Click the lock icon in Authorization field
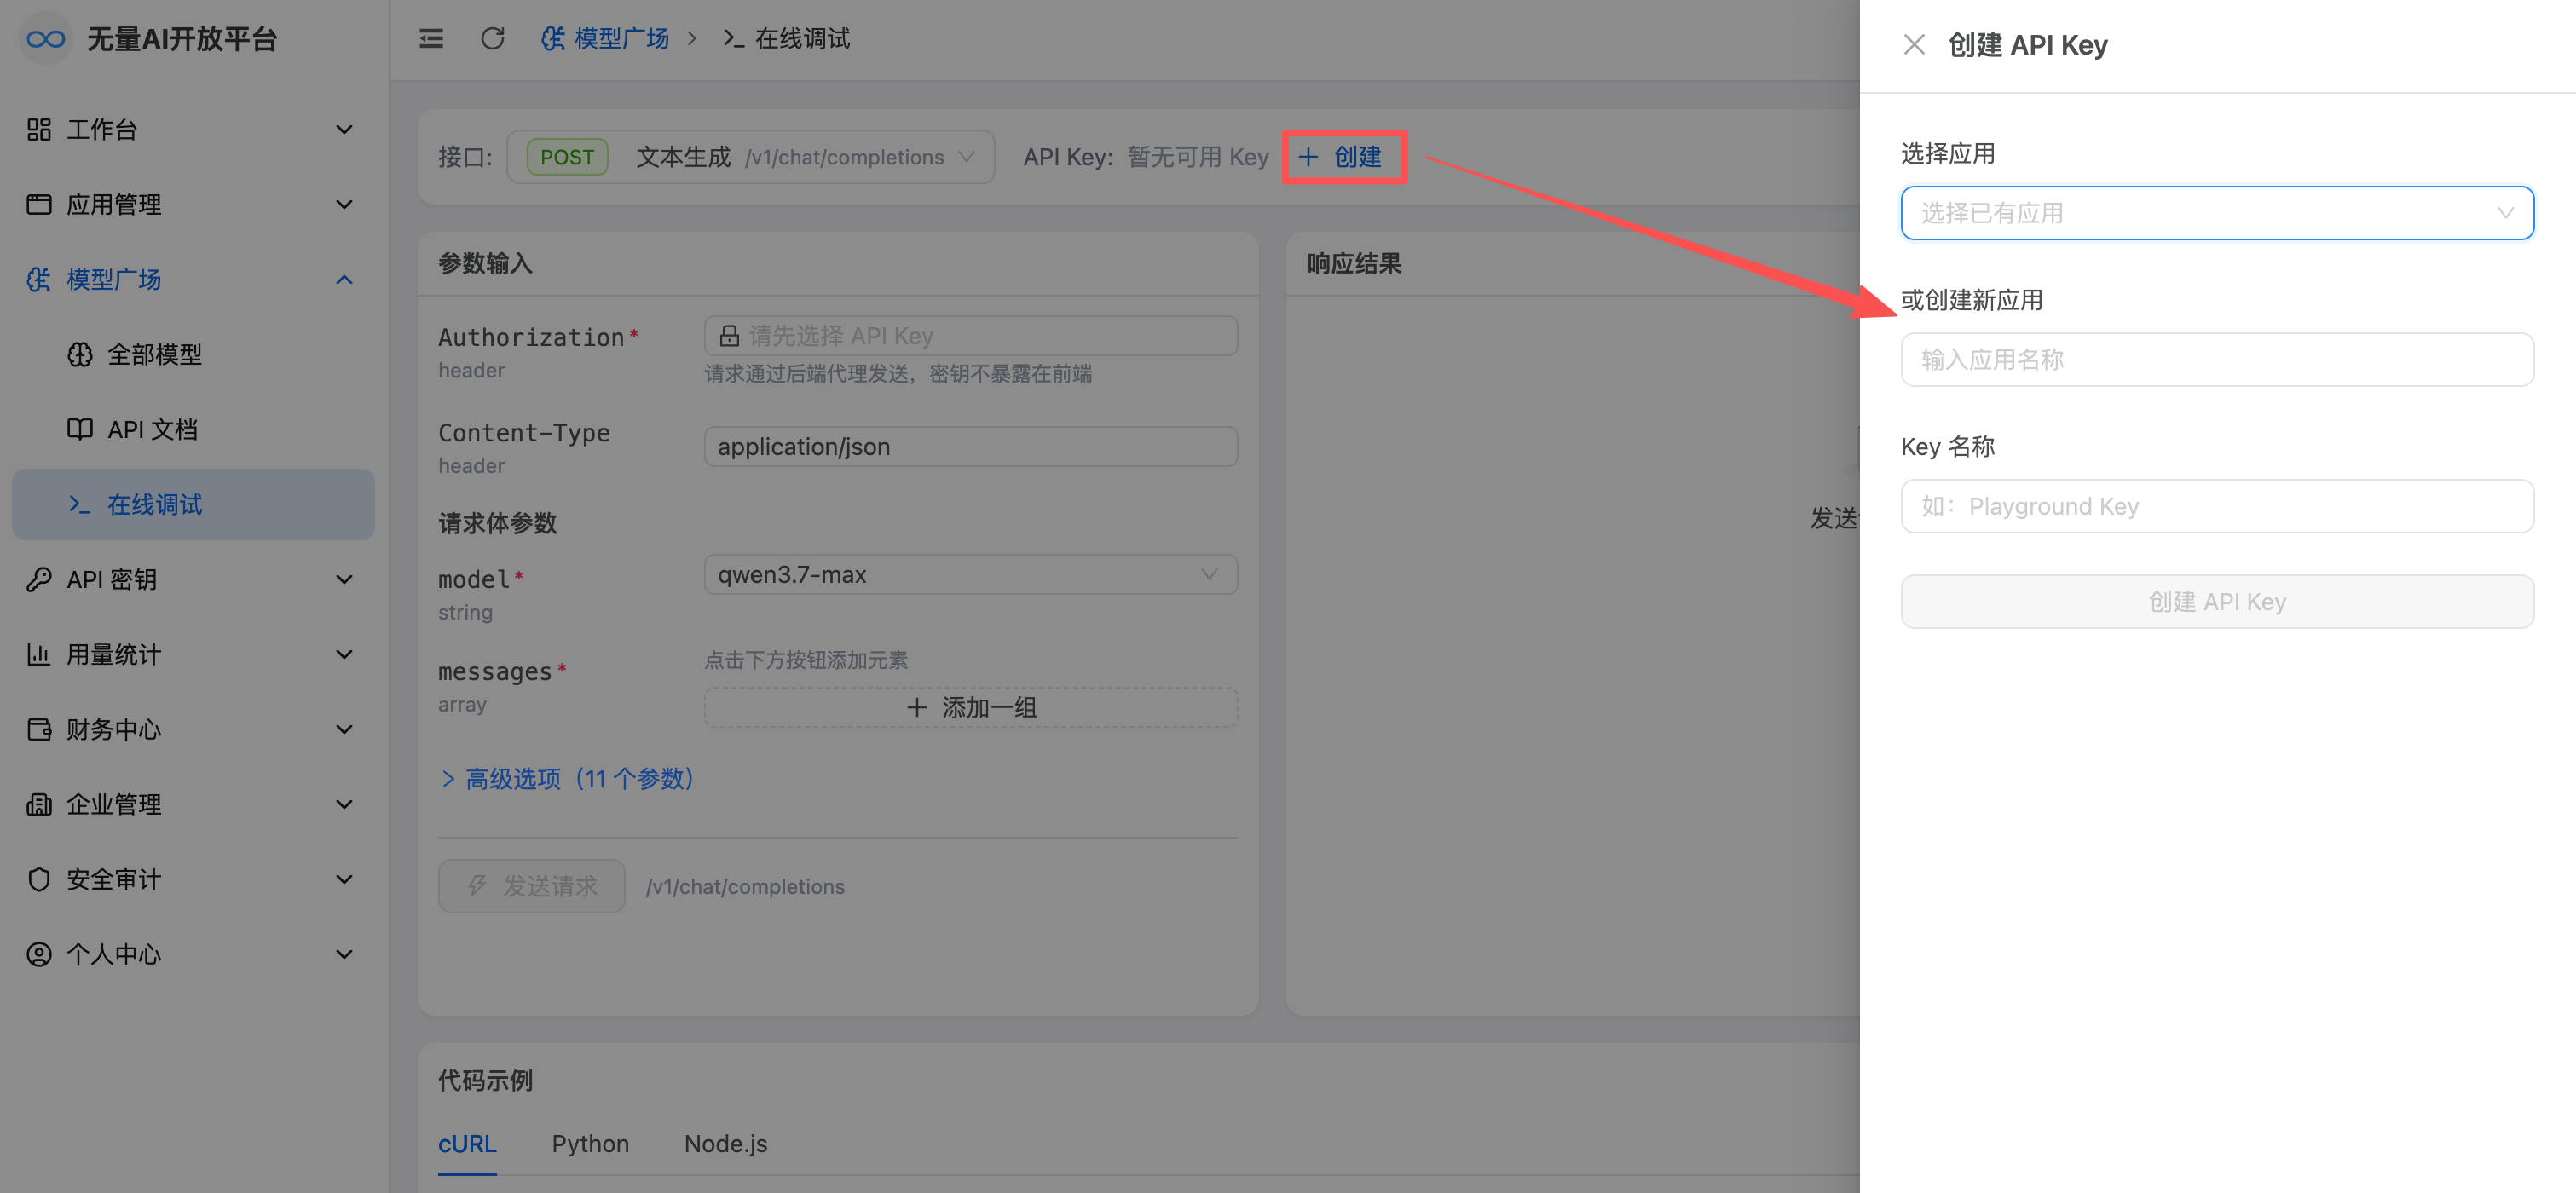This screenshot has height=1193, width=2576. tap(729, 336)
